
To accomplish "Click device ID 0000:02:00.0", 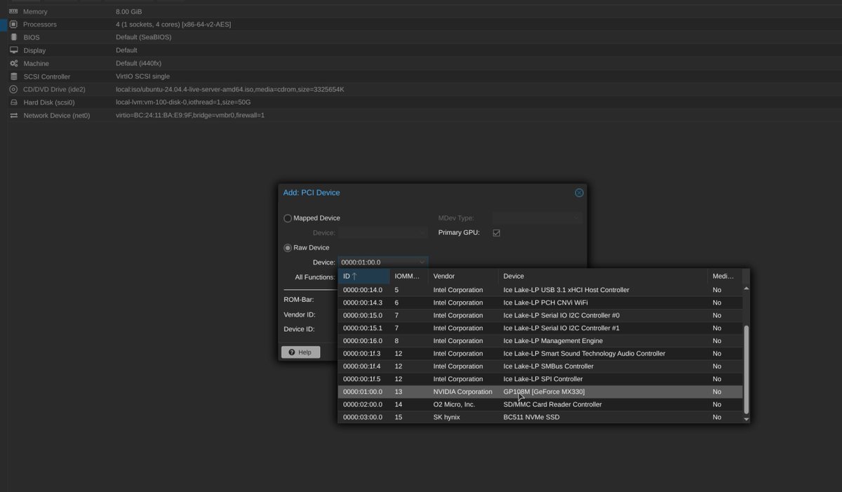I will tap(363, 404).
